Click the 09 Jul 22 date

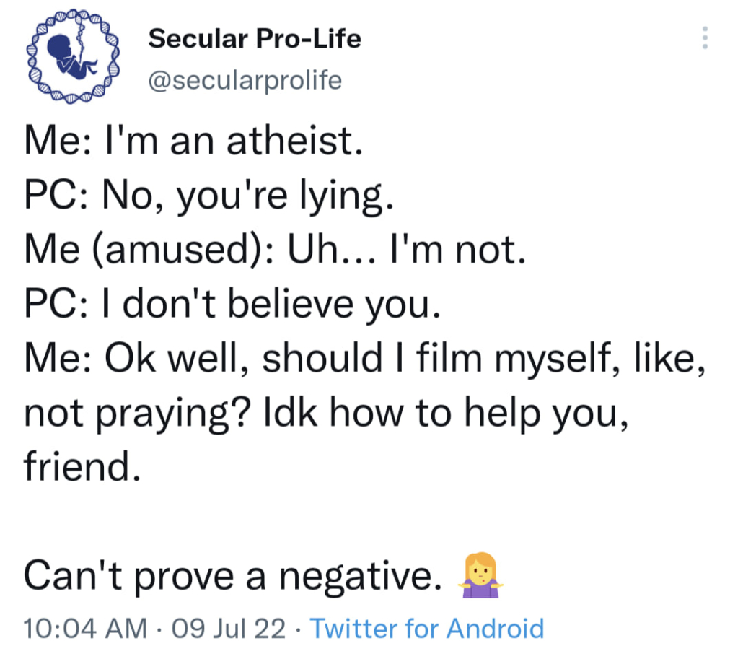[224, 628]
